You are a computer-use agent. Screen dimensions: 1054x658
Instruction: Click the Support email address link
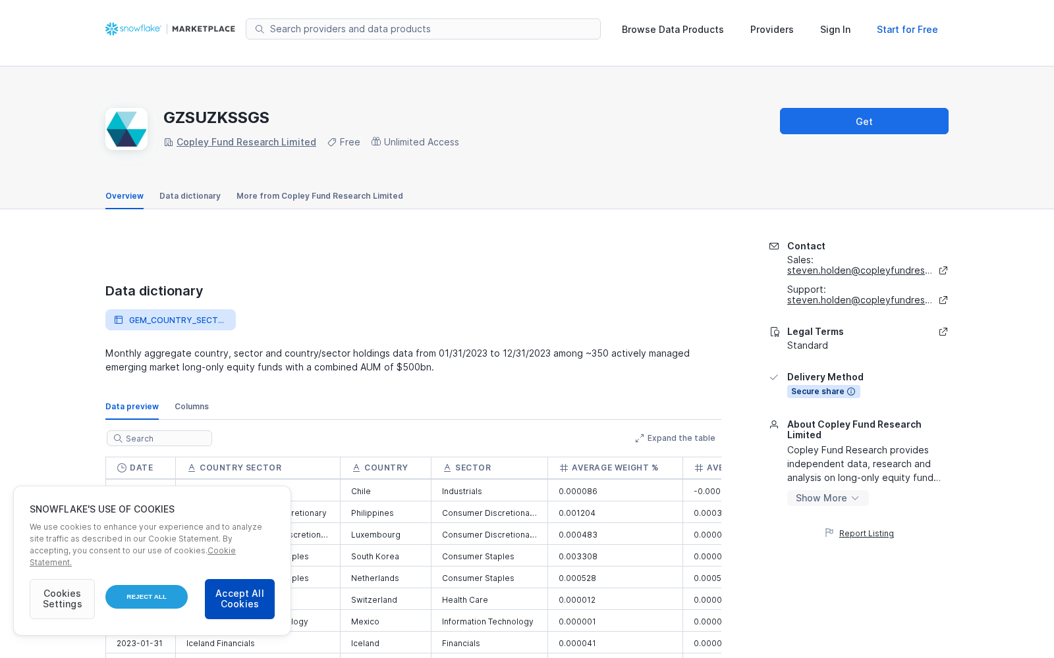pyautogui.click(x=859, y=300)
